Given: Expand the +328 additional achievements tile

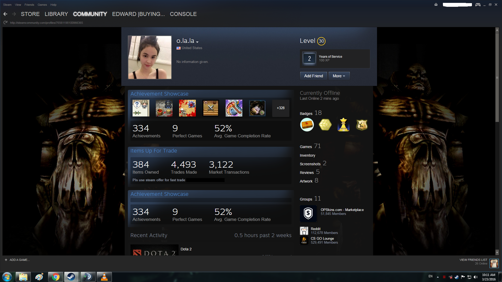Looking at the screenshot, I should click(x=281, y=108).
